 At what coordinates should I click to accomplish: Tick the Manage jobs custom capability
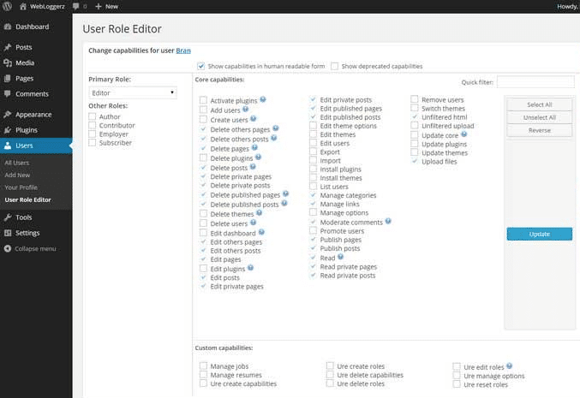click(x=203, y=366)
